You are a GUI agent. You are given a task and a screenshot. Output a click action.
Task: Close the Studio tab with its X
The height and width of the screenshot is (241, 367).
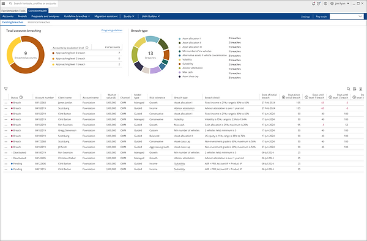point(133,17)
